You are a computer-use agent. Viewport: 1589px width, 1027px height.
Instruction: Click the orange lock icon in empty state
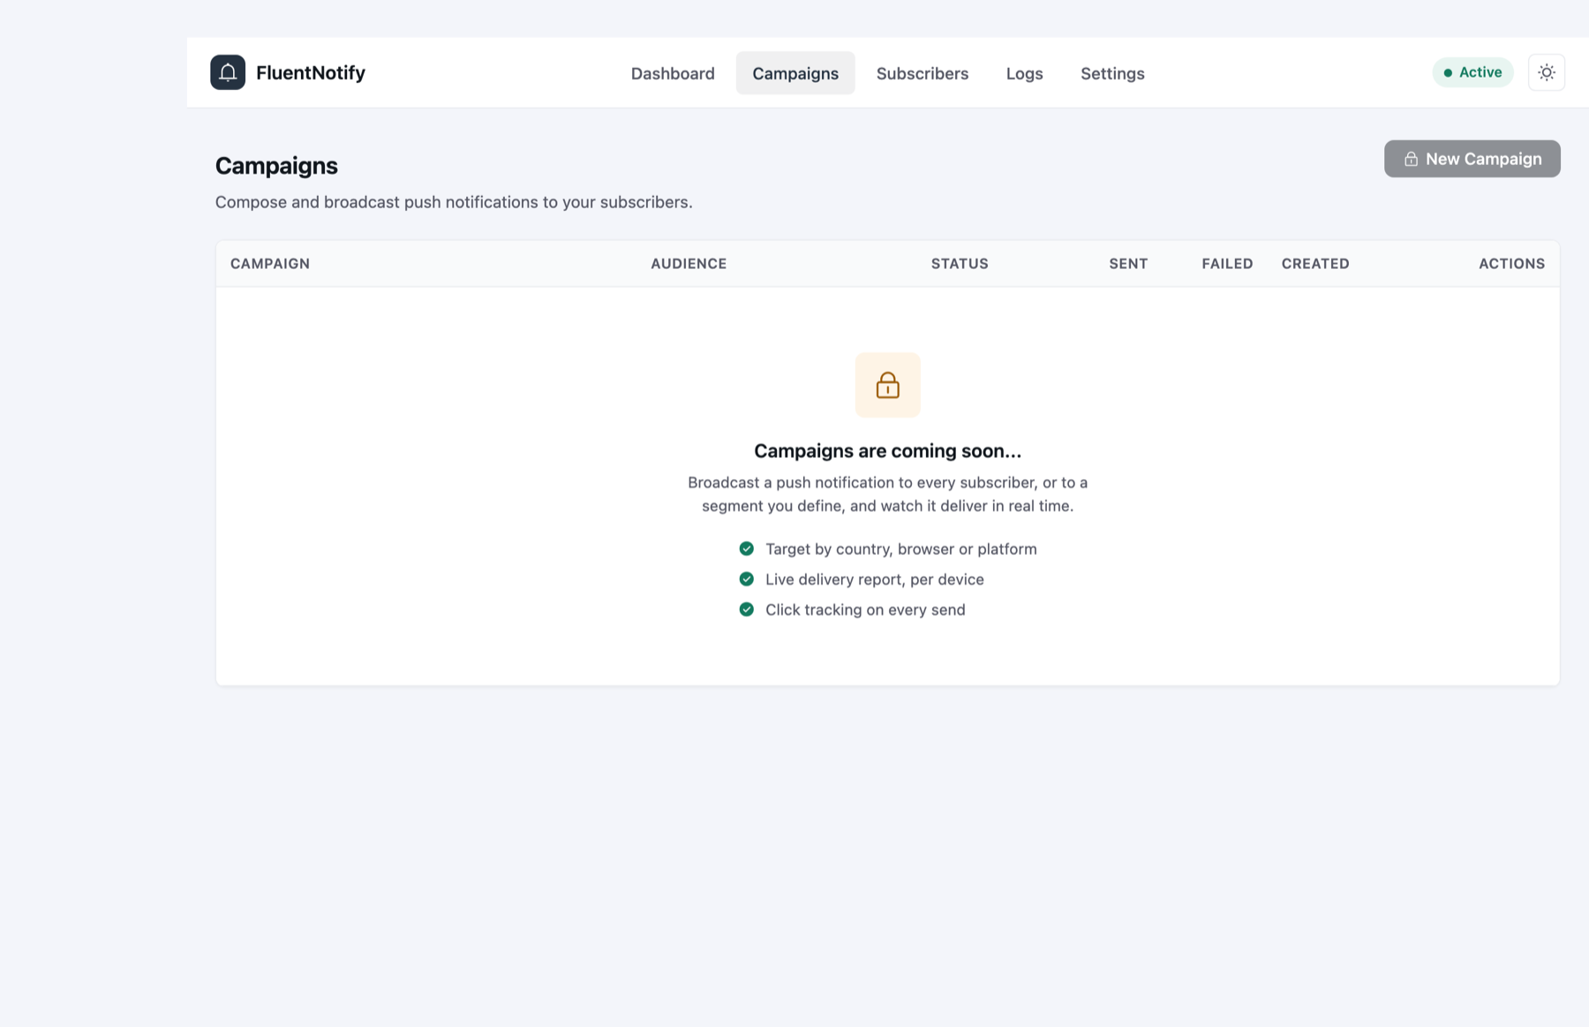tap(887, 385)
